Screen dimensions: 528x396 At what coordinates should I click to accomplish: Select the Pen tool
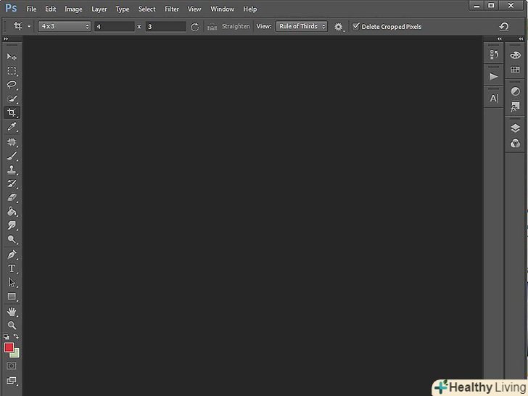pos(12,255)
